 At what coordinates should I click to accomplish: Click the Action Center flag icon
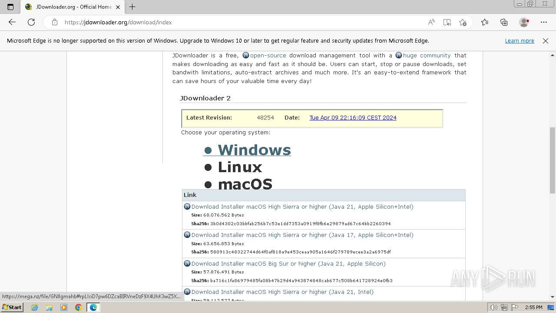pyautogui.click(x=515, y=307)
